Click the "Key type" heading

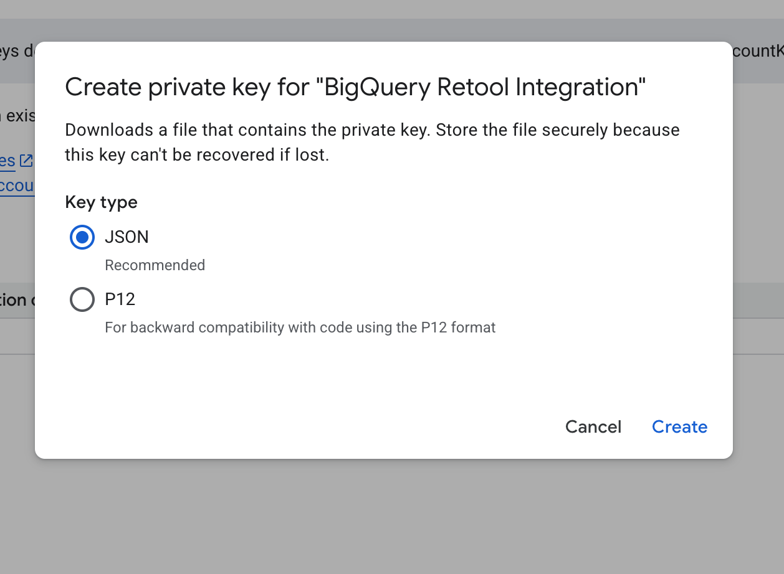(101, 202)
